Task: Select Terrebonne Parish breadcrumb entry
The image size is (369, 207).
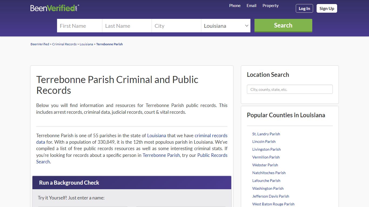Action: click(x=109, y=44)
